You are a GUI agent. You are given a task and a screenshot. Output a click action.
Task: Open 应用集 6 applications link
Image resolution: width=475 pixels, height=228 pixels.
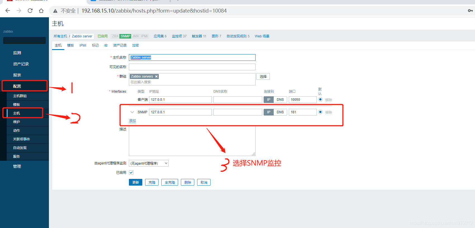point(160,36)
